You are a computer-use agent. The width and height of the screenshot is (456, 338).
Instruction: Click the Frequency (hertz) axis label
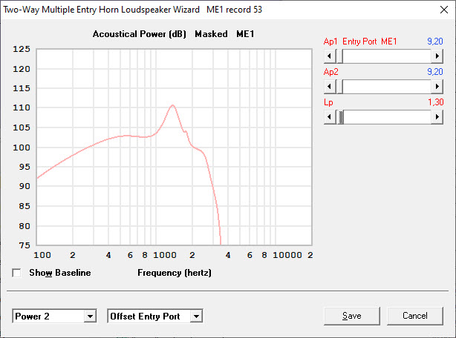175,273
